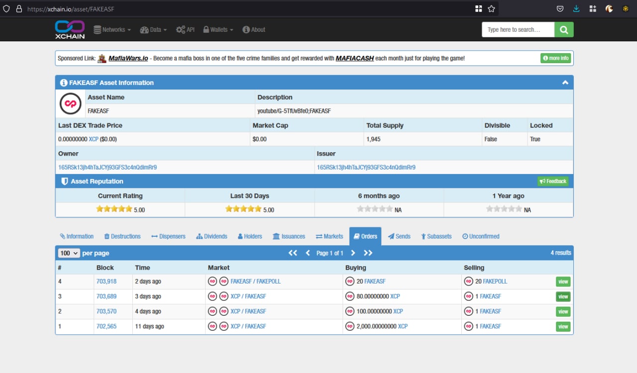
Task: Click the shield tracking protection icon
Action: click(x=6, y=8)
